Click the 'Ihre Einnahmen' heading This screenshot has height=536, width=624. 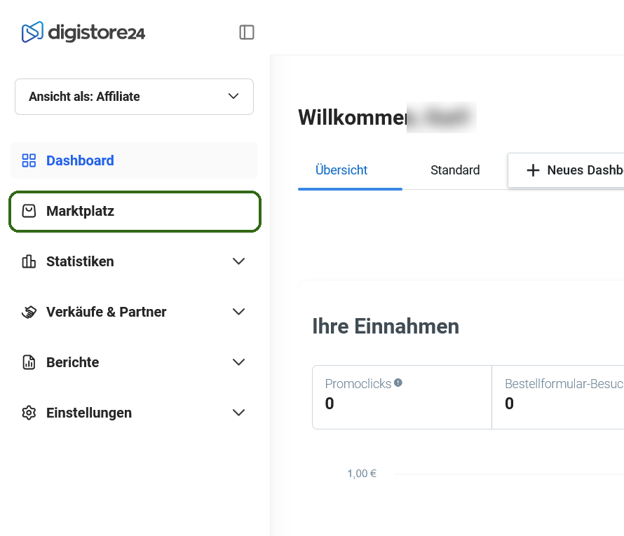pos(386,327)
